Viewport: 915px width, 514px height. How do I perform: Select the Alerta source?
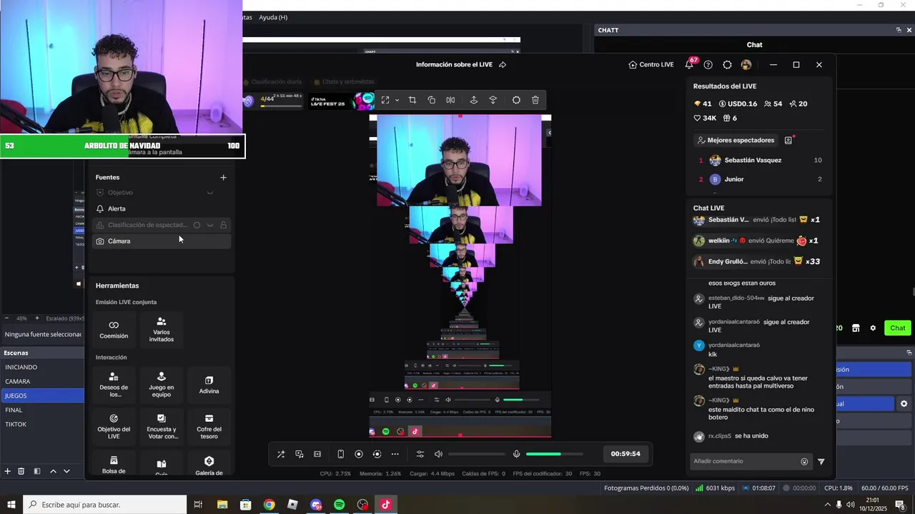(162, 208)
